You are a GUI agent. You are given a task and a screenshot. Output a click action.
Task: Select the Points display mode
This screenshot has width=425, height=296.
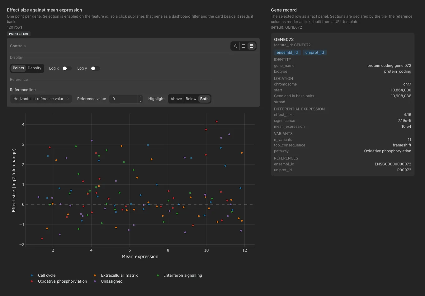[18, 68]
